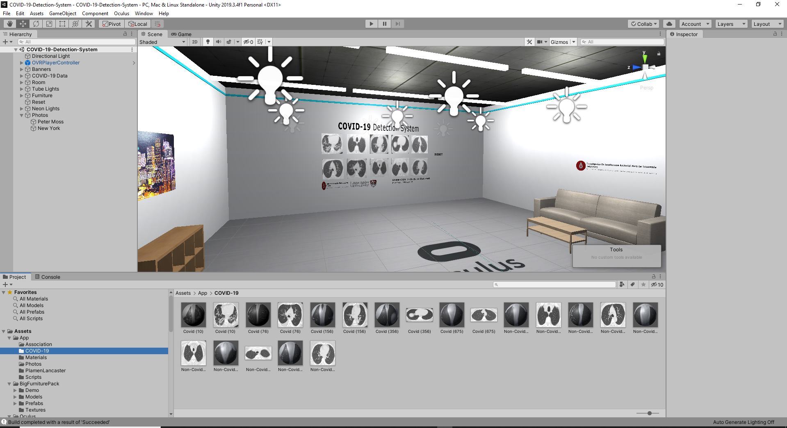Select the Move tool
Viewport: 787px width, 428px height.
tap(23, 24)
